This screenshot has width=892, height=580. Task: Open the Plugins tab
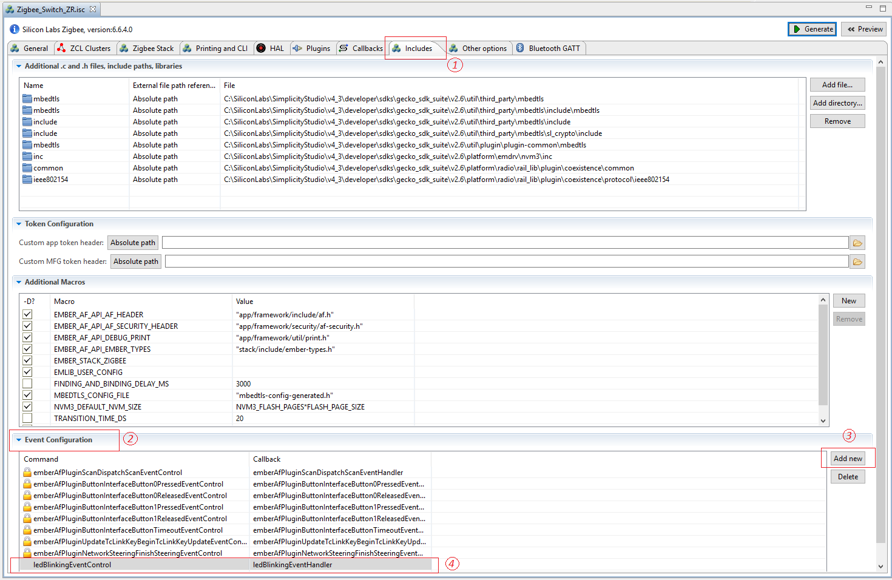(312, 49)
